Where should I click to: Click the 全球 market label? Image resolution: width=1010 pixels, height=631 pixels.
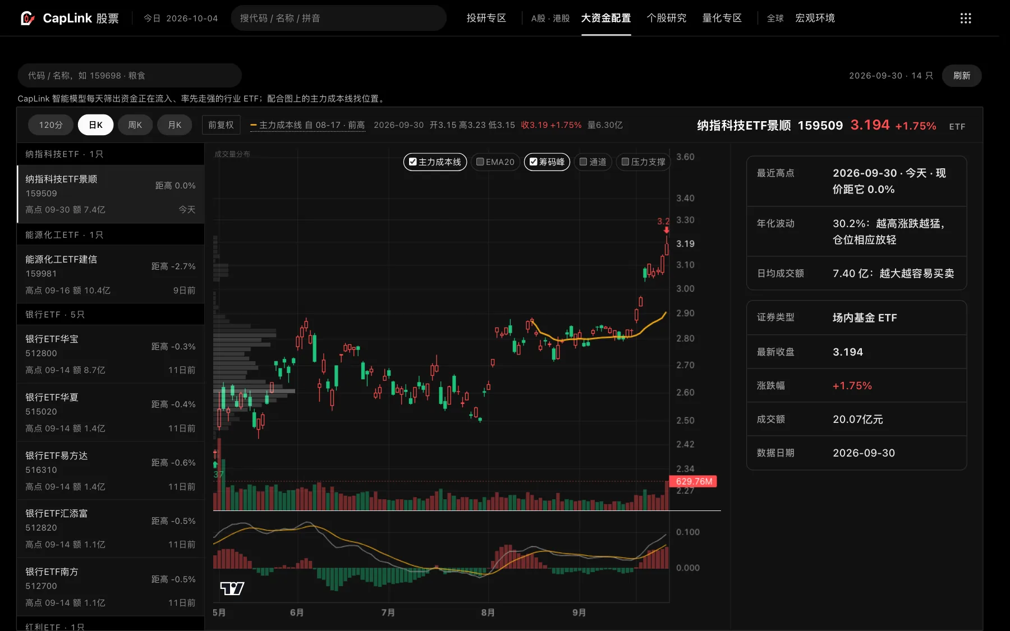[775, 18]
